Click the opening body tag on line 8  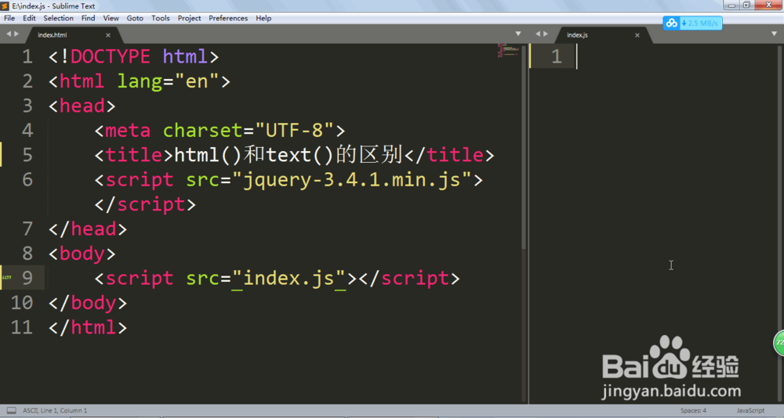coord(82,254)
